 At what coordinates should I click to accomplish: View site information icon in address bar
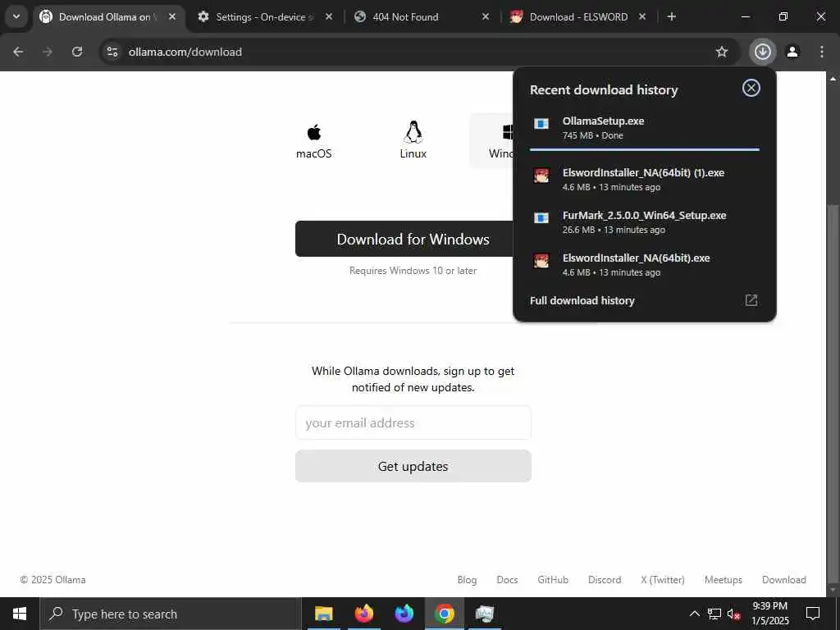tap(112, 52)
